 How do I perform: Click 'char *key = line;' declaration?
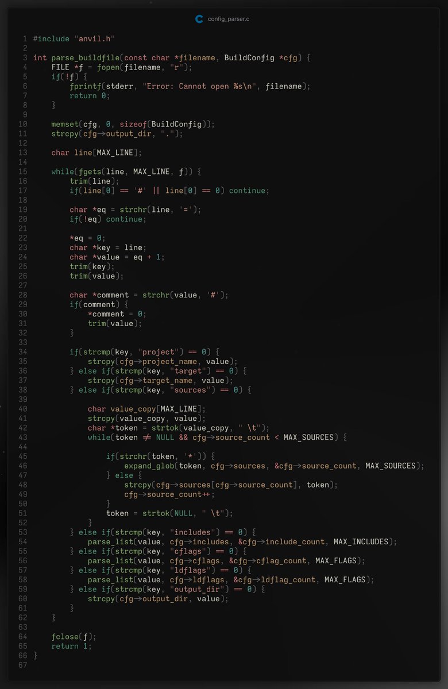pyautogui.click(x=109, y=247)
